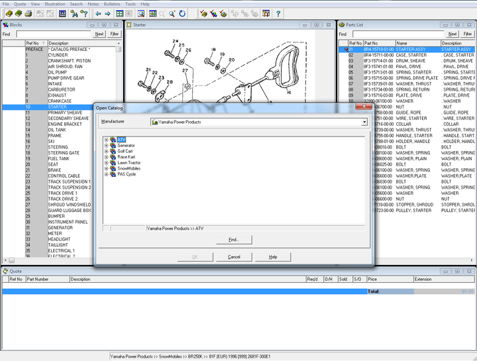Click the Blocks horizontal scrollbar thumb
The width and height of the screenshot is (477, 361).
[x=11, y=260]
